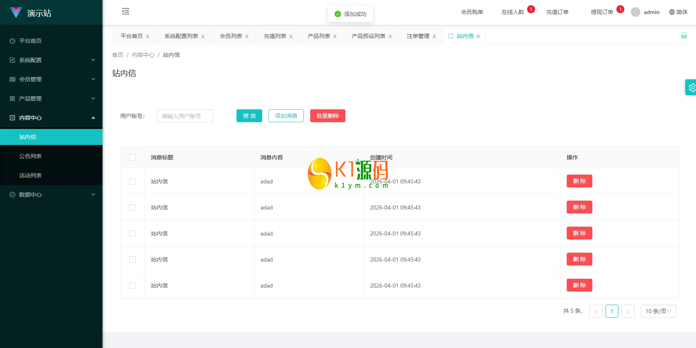Switch to the 会员列表 tab
Viewport: 696px width, 348px height.
pos(231,36)
